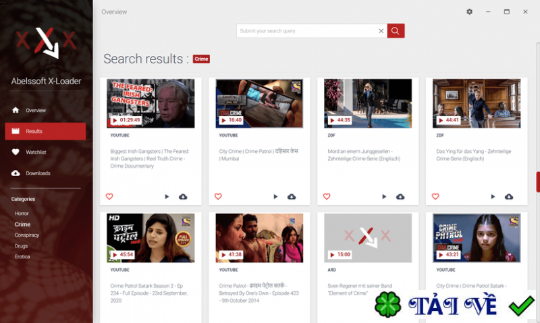Download Das Ying für das Yang video
The image size is (540, 323).
click(x=509, y=197)
